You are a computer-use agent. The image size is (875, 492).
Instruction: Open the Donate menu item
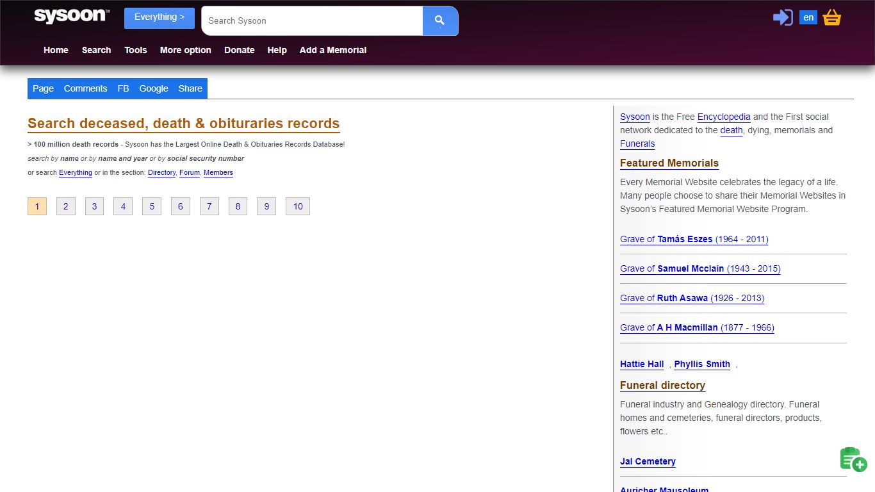240,50
